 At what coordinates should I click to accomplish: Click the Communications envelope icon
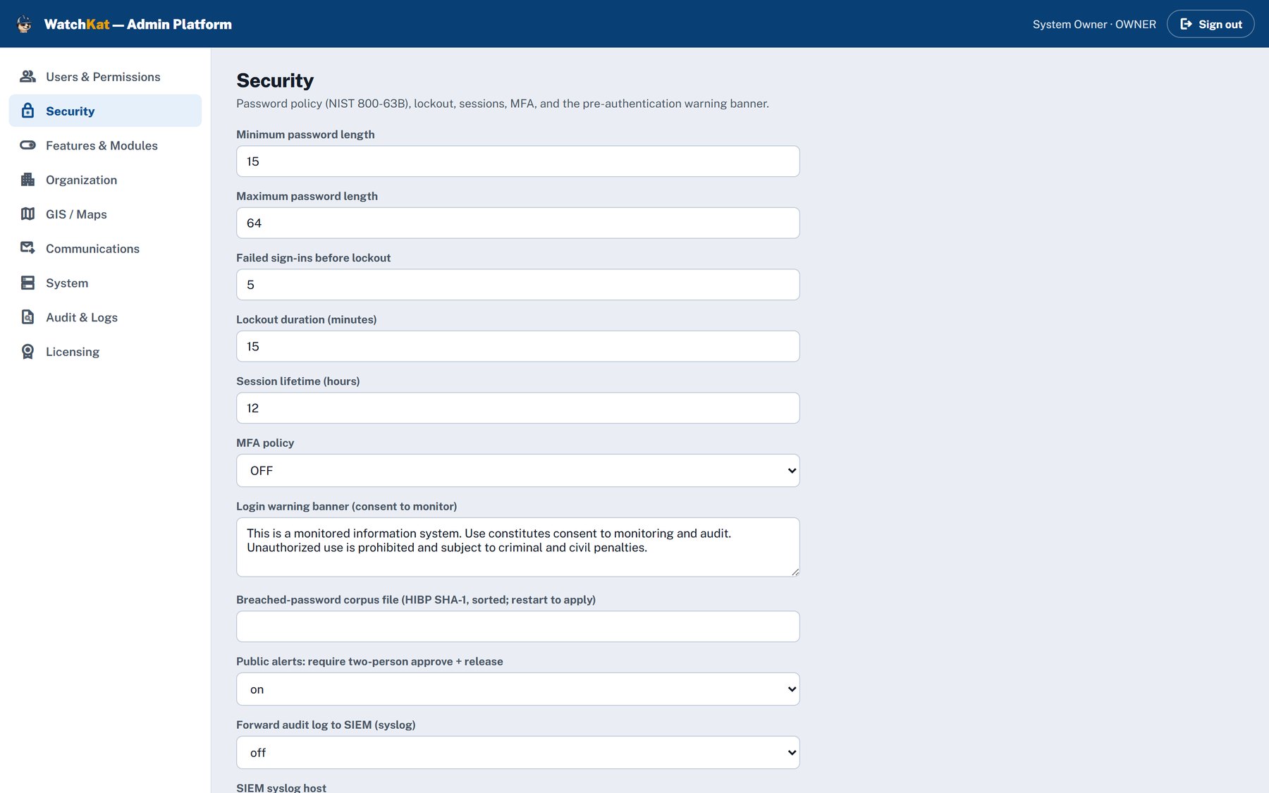pos(27,248)
